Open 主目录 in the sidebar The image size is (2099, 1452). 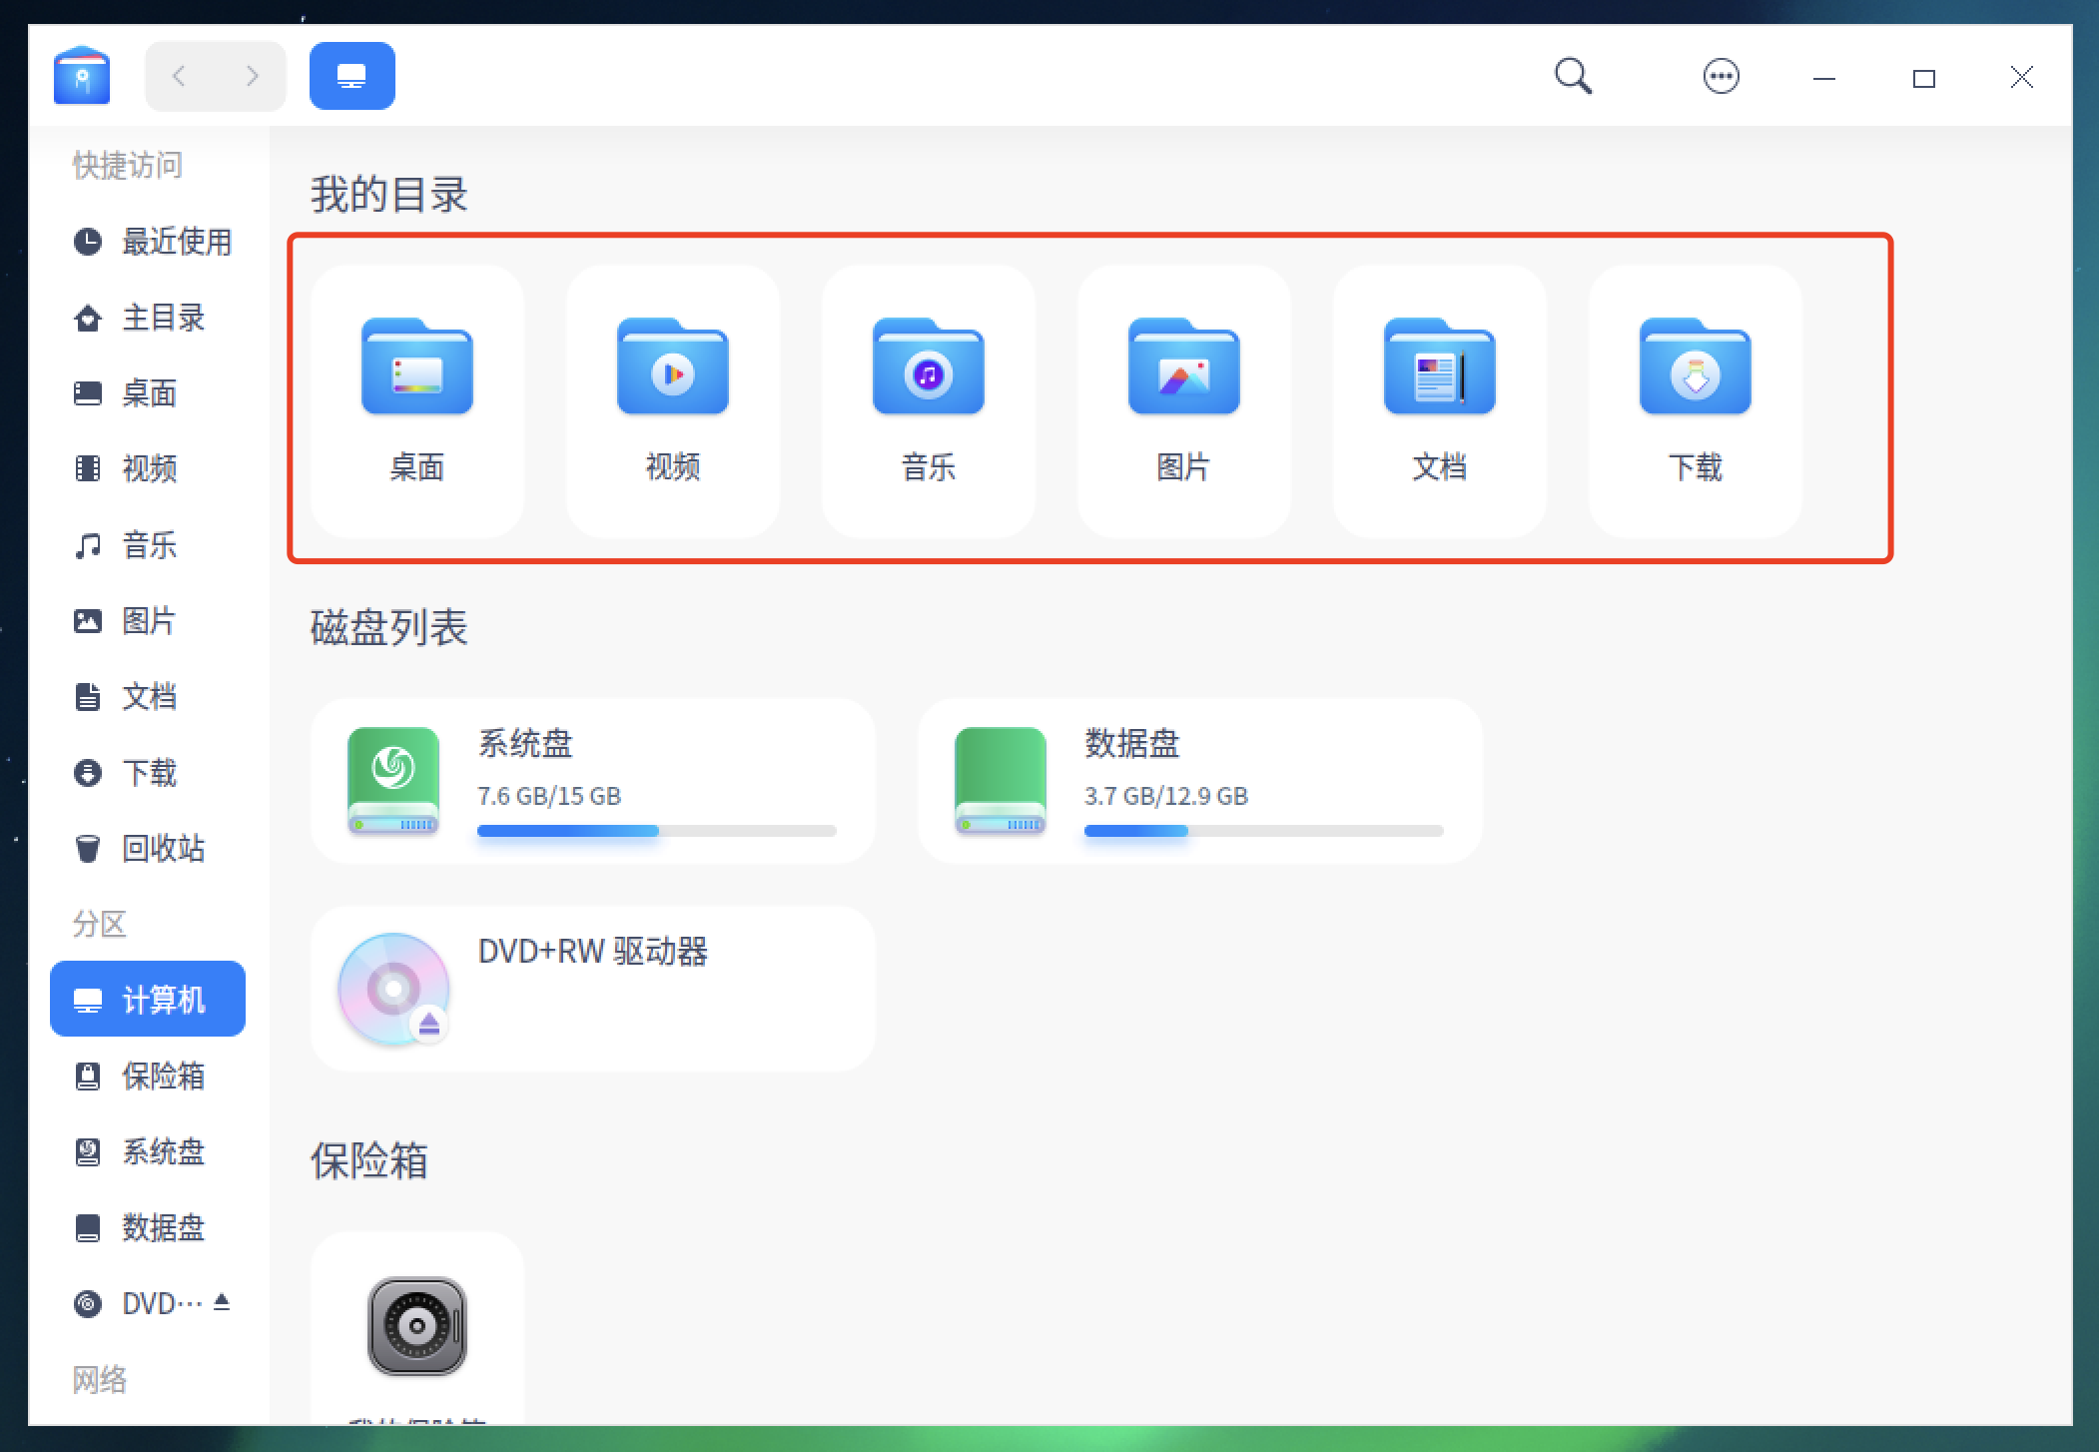coord(148,318)
